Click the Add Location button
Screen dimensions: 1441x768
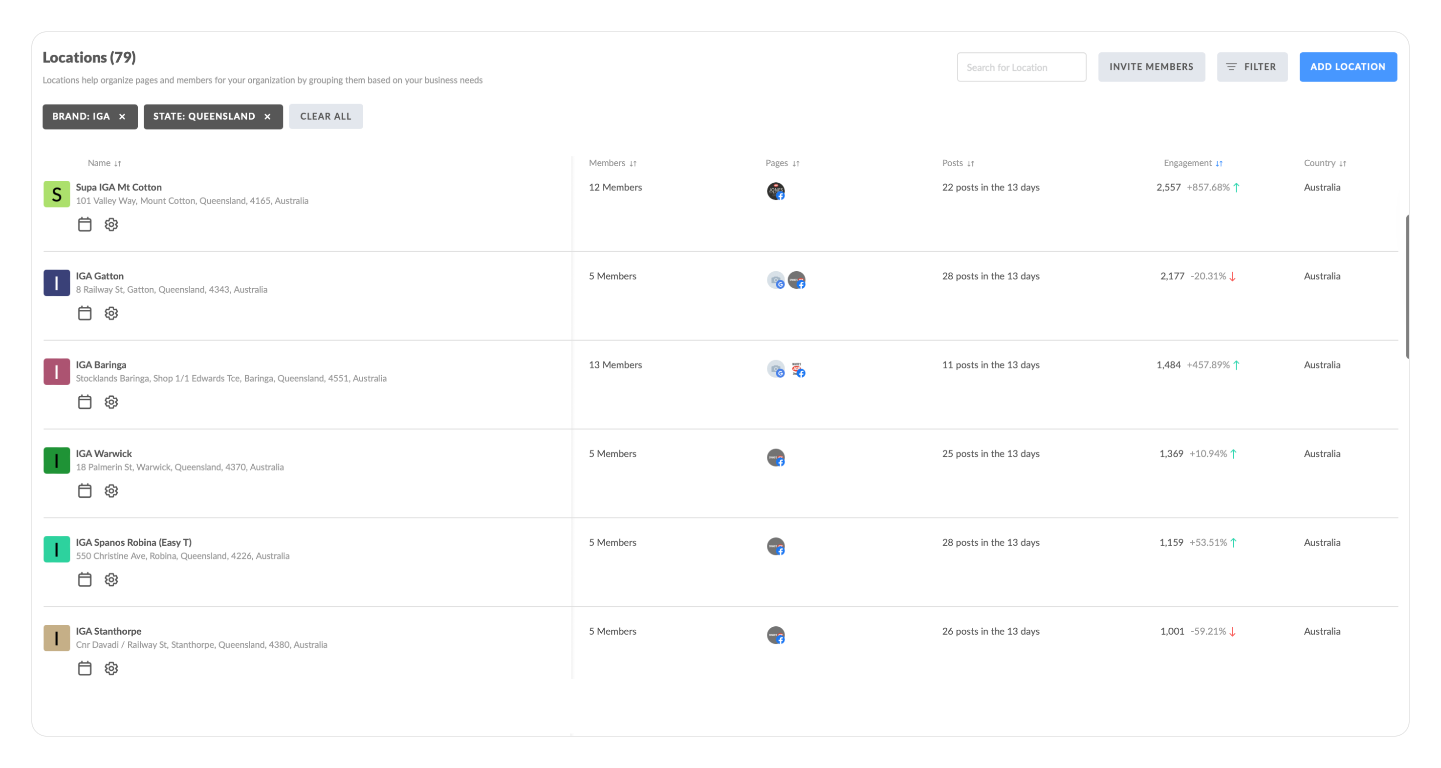tap(1348, 66)
